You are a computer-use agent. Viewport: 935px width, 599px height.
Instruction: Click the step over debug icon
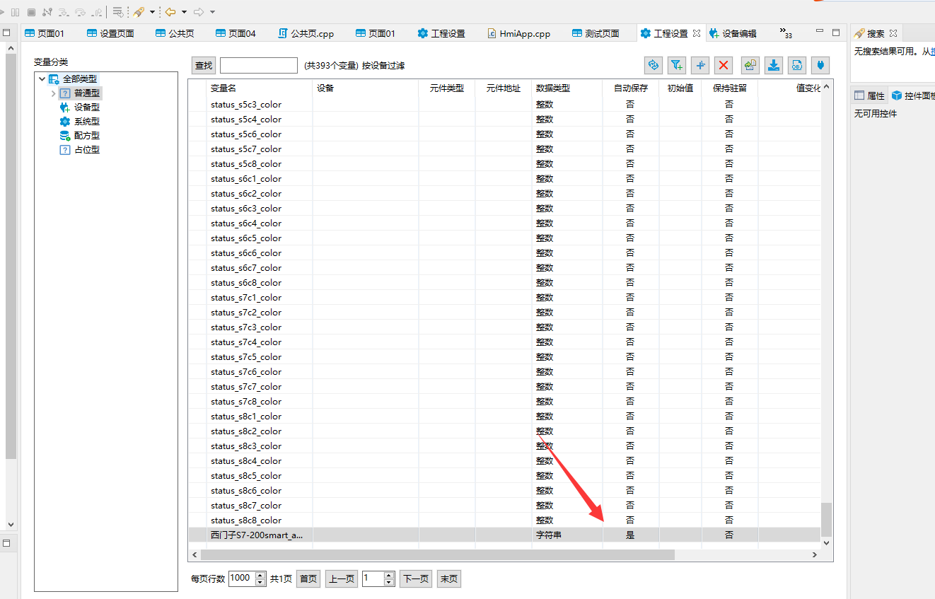(80, 12)
